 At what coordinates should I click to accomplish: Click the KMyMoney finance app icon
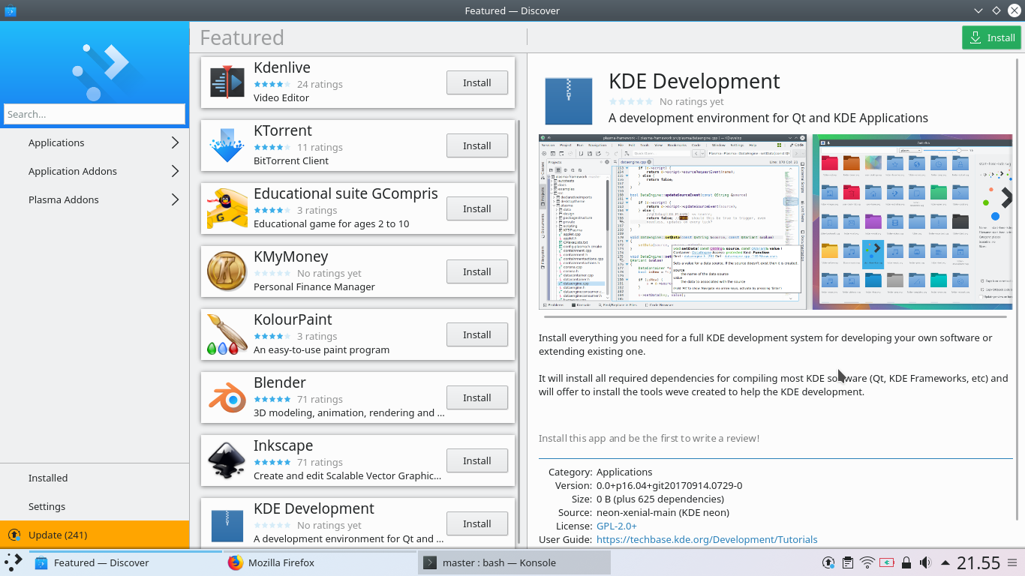pyautogui.click(x=227, y=271)
